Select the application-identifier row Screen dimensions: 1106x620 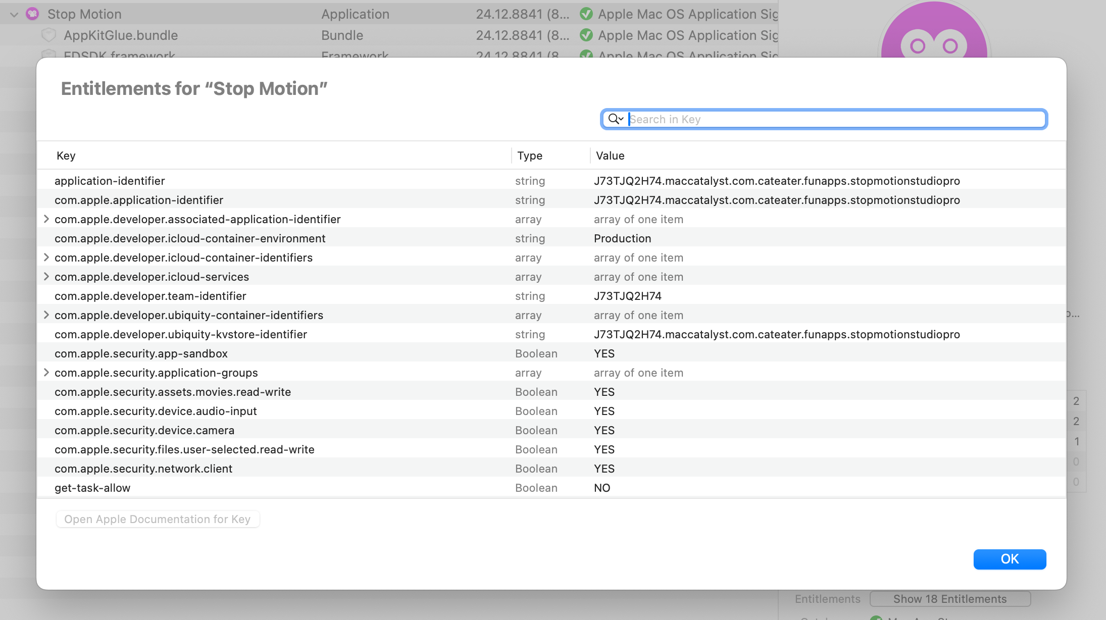[551, 181]
